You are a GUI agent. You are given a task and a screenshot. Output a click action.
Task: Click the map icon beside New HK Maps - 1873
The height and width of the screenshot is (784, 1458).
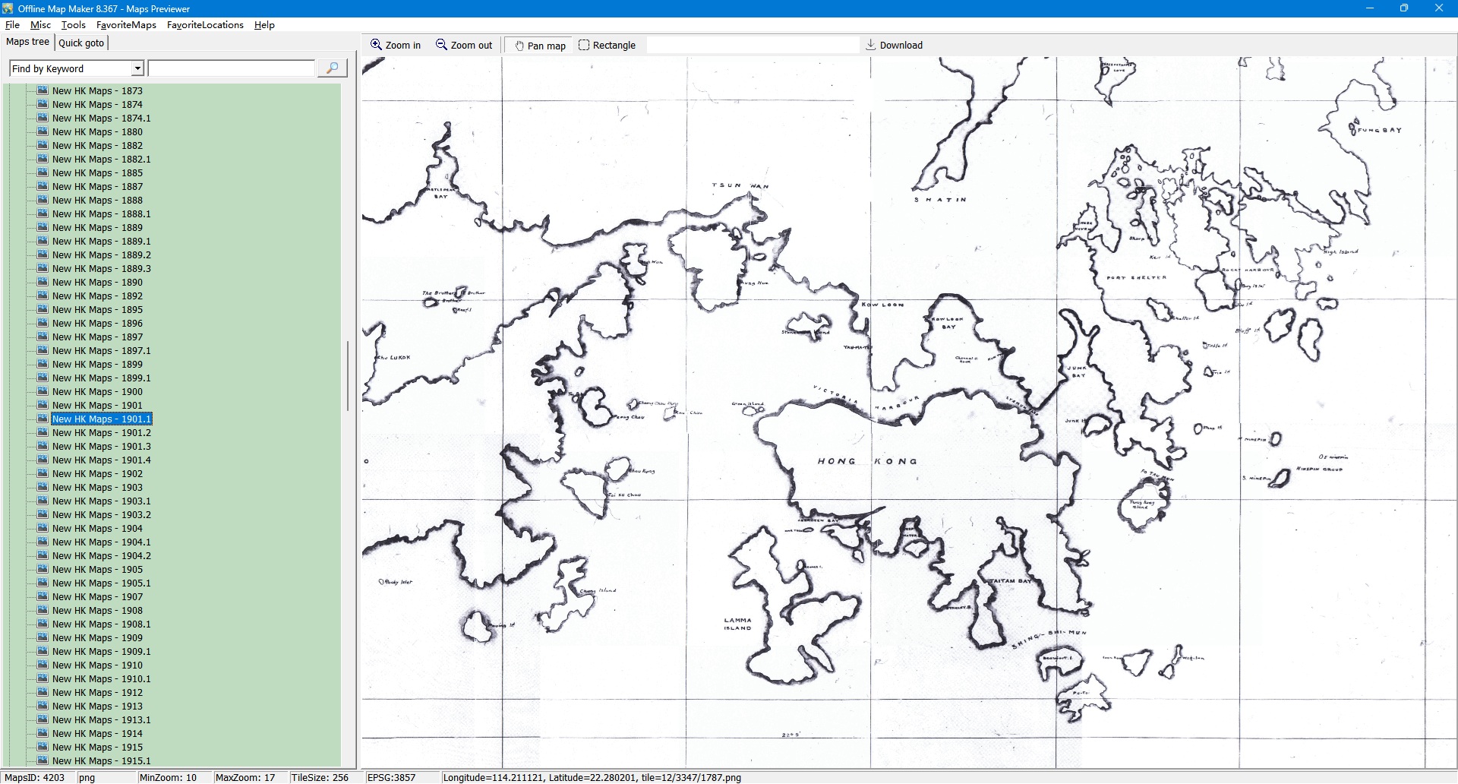coord(43,90)
